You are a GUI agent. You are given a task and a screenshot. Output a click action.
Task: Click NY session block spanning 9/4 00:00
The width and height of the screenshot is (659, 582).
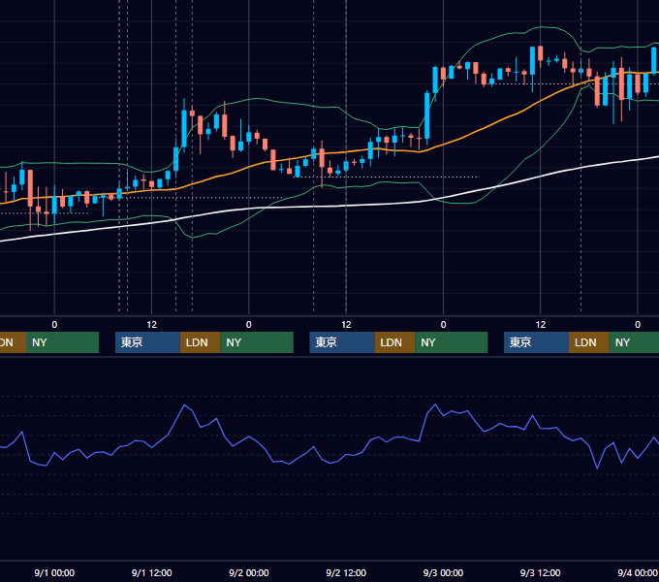[634, 342]
